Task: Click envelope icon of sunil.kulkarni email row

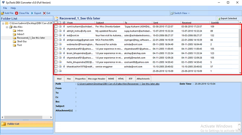Action: (60, 26)
